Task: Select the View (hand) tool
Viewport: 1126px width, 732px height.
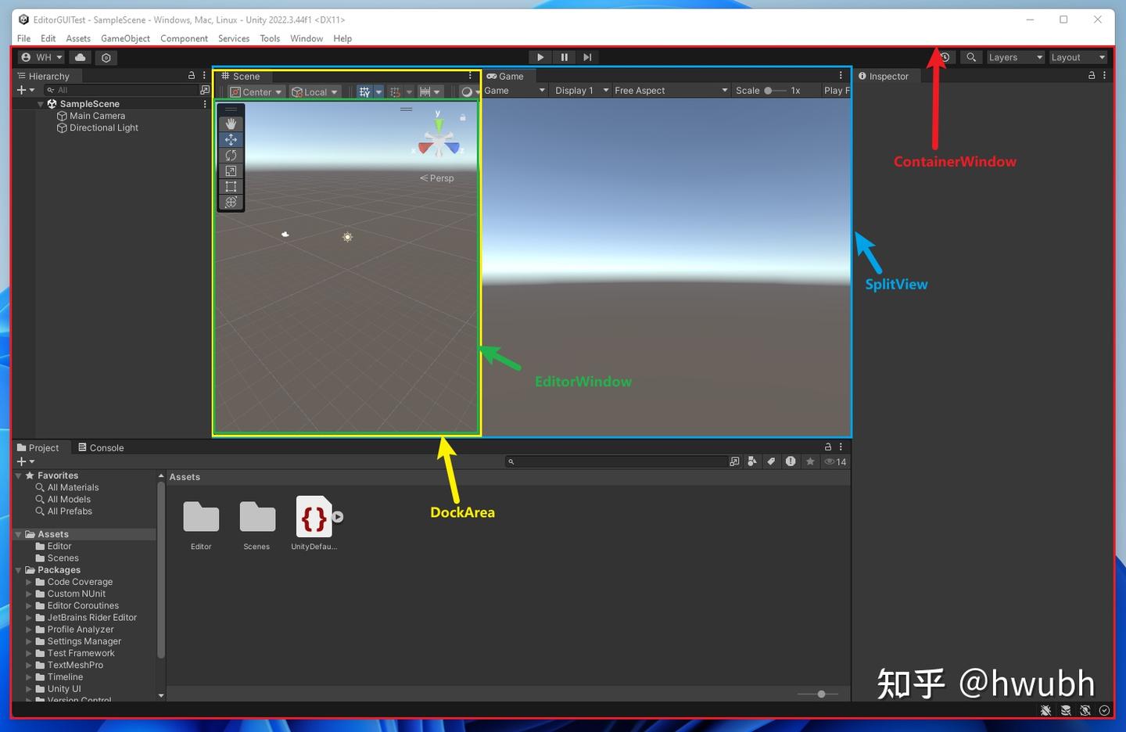Action: 231,123
